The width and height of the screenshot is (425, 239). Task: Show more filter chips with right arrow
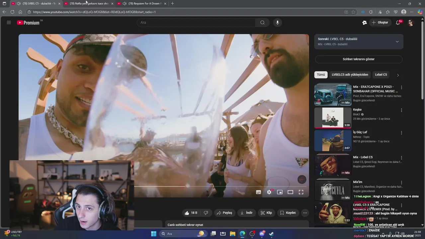click(x=398, y=75)
